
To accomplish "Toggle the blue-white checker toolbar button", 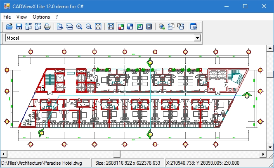I will 130,27.
